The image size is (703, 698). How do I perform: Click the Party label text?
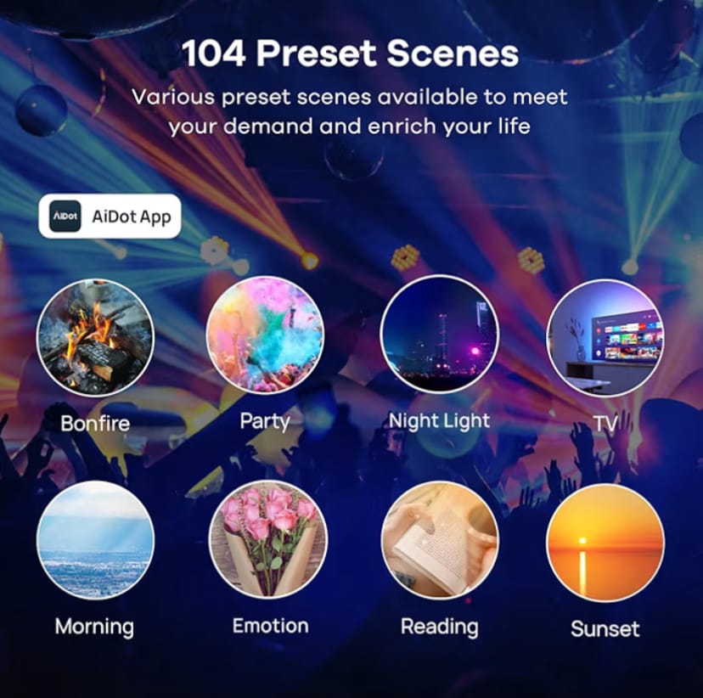[x=265, y=421]
